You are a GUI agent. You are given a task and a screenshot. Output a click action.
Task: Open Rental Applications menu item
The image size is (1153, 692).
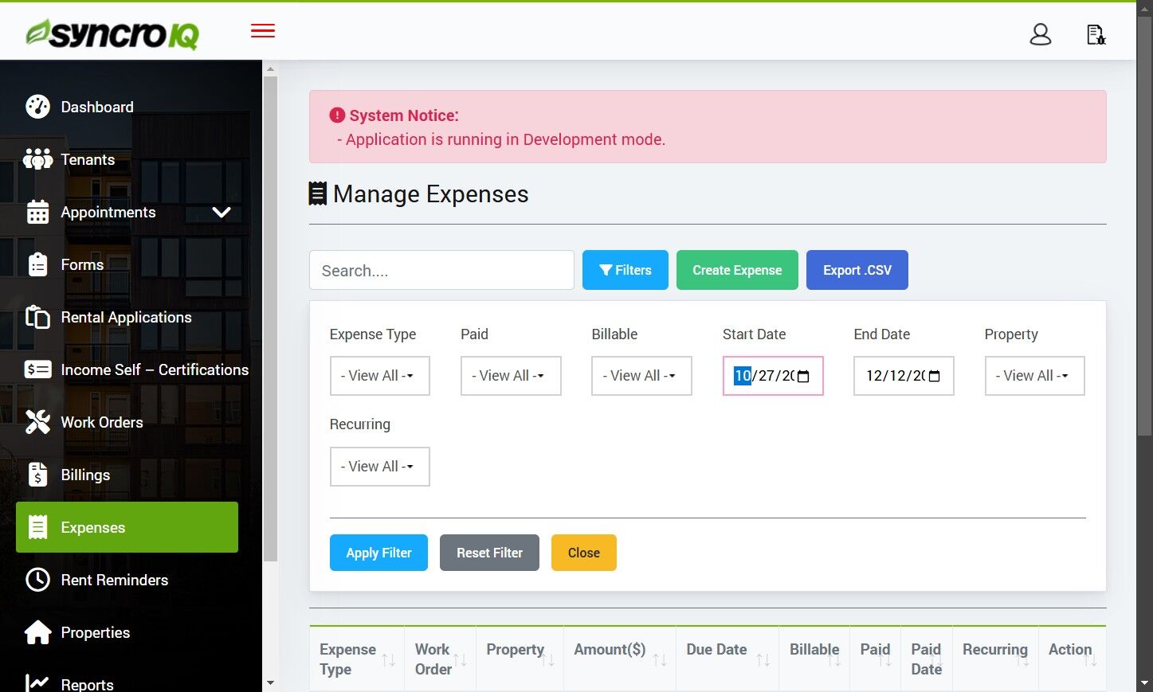127,317
